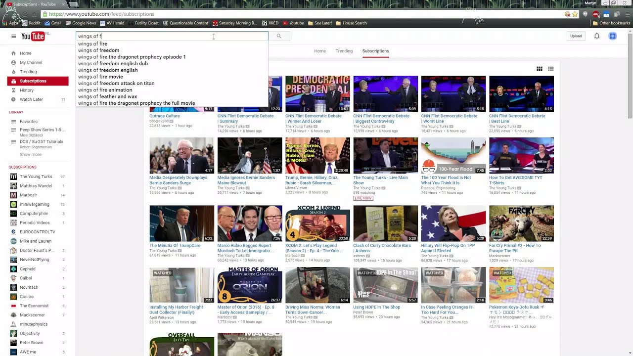Click the Upload button
633x356 pixels.
(576, 36)
